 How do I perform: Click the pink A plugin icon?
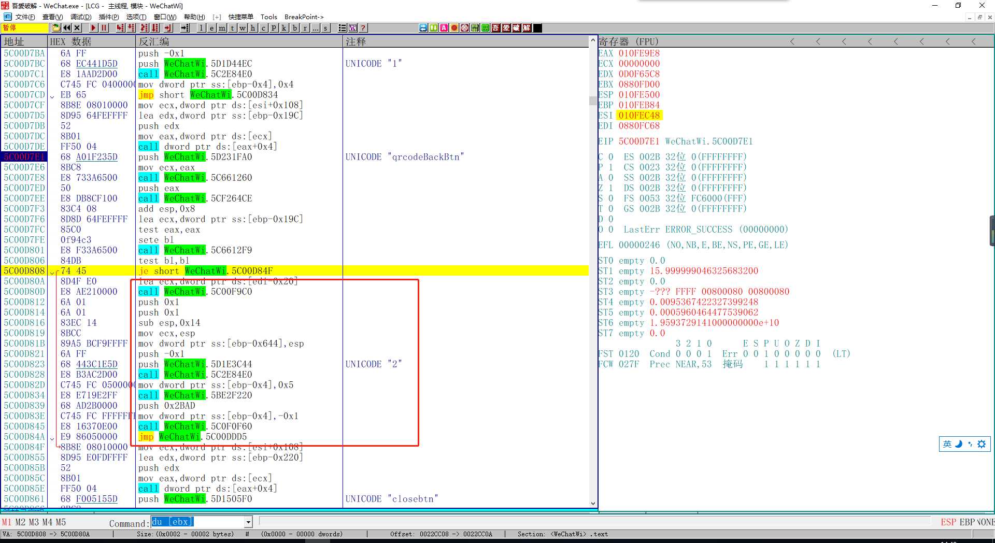pos(444,28)
